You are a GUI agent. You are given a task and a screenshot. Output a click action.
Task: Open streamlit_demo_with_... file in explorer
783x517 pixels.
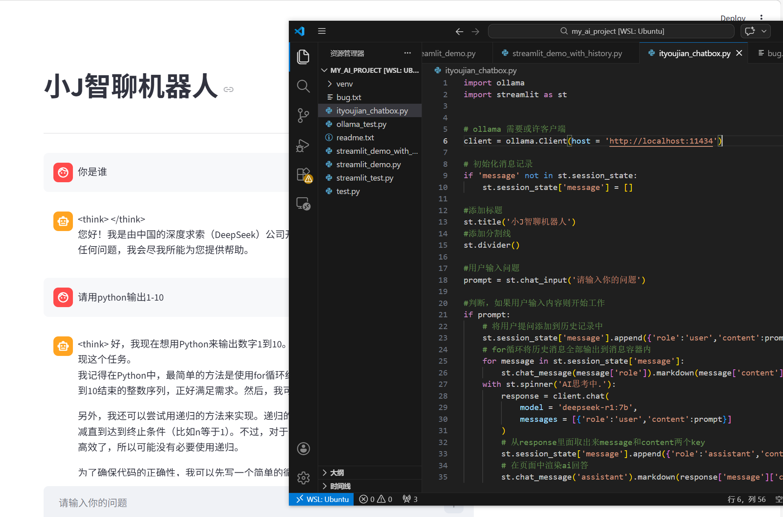click(370, 151)
